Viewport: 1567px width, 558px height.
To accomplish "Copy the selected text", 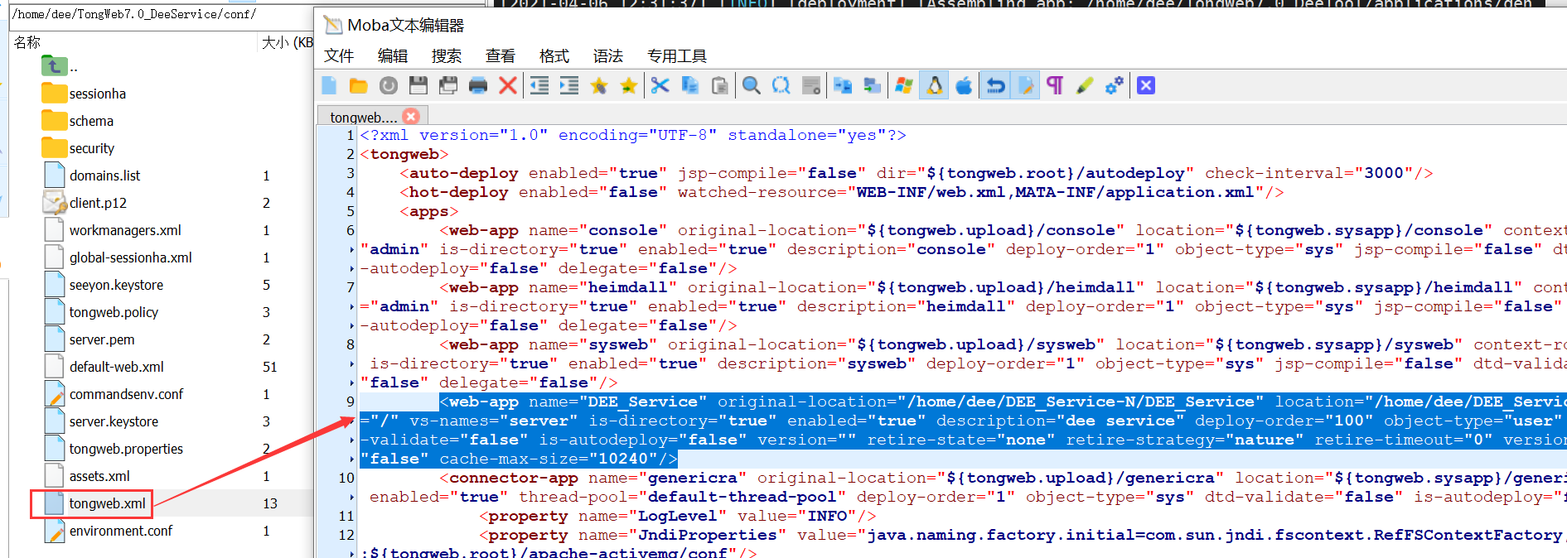I will [690, 86].
